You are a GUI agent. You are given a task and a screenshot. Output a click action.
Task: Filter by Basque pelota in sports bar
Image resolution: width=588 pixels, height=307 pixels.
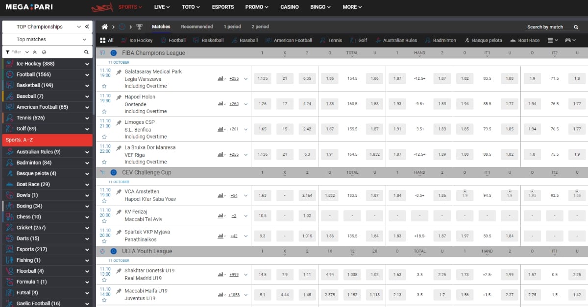tap(484, 40)
